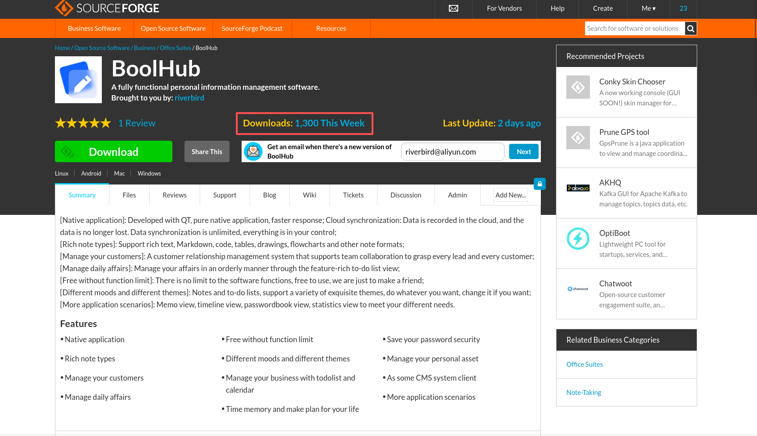Open Note-Taking related category
757x436 pixels.
(x=584, y=393)
